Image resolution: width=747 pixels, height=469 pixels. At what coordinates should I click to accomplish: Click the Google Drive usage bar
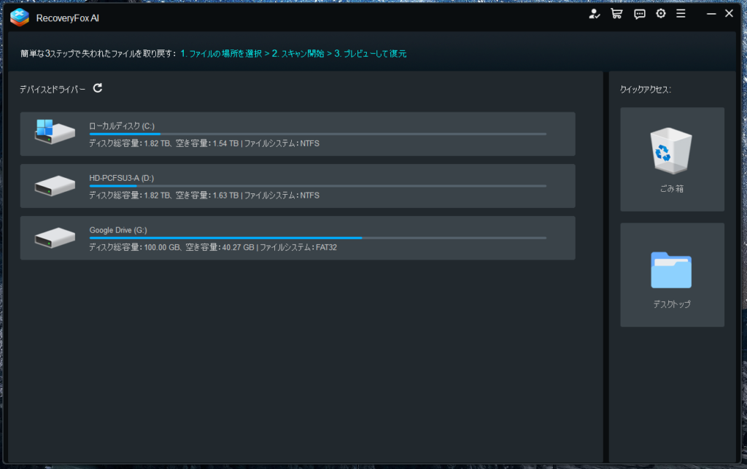point(317,238)
